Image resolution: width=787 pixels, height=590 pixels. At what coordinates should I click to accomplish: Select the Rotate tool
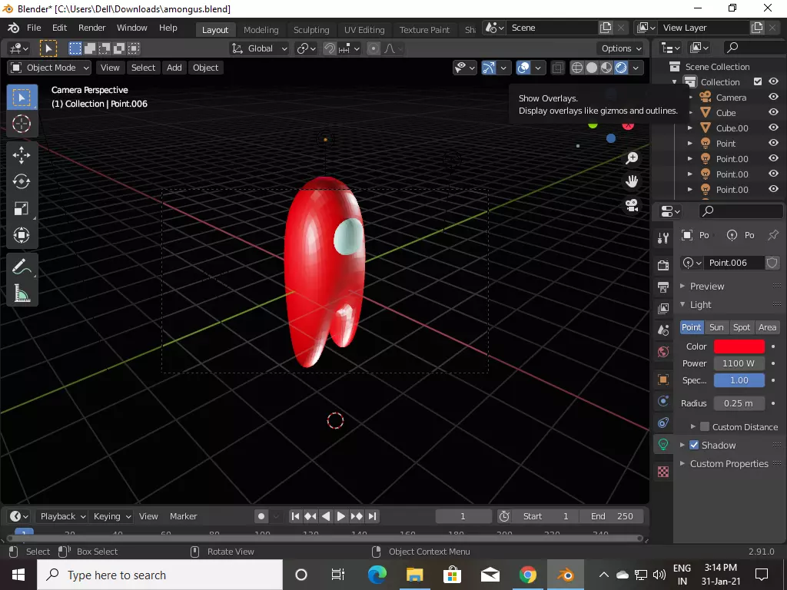22,181
